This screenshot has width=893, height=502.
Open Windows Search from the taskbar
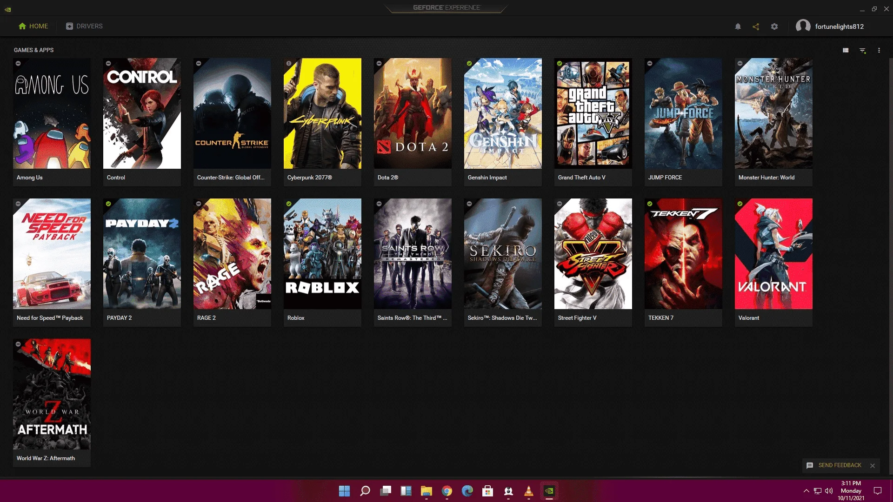365,491
